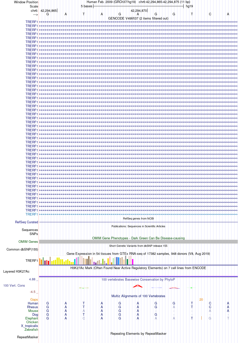The height and width of the screenshot is (343, 238).
Task: Click the chr6: label beside coordinates
Action: [x=34, y=11]
